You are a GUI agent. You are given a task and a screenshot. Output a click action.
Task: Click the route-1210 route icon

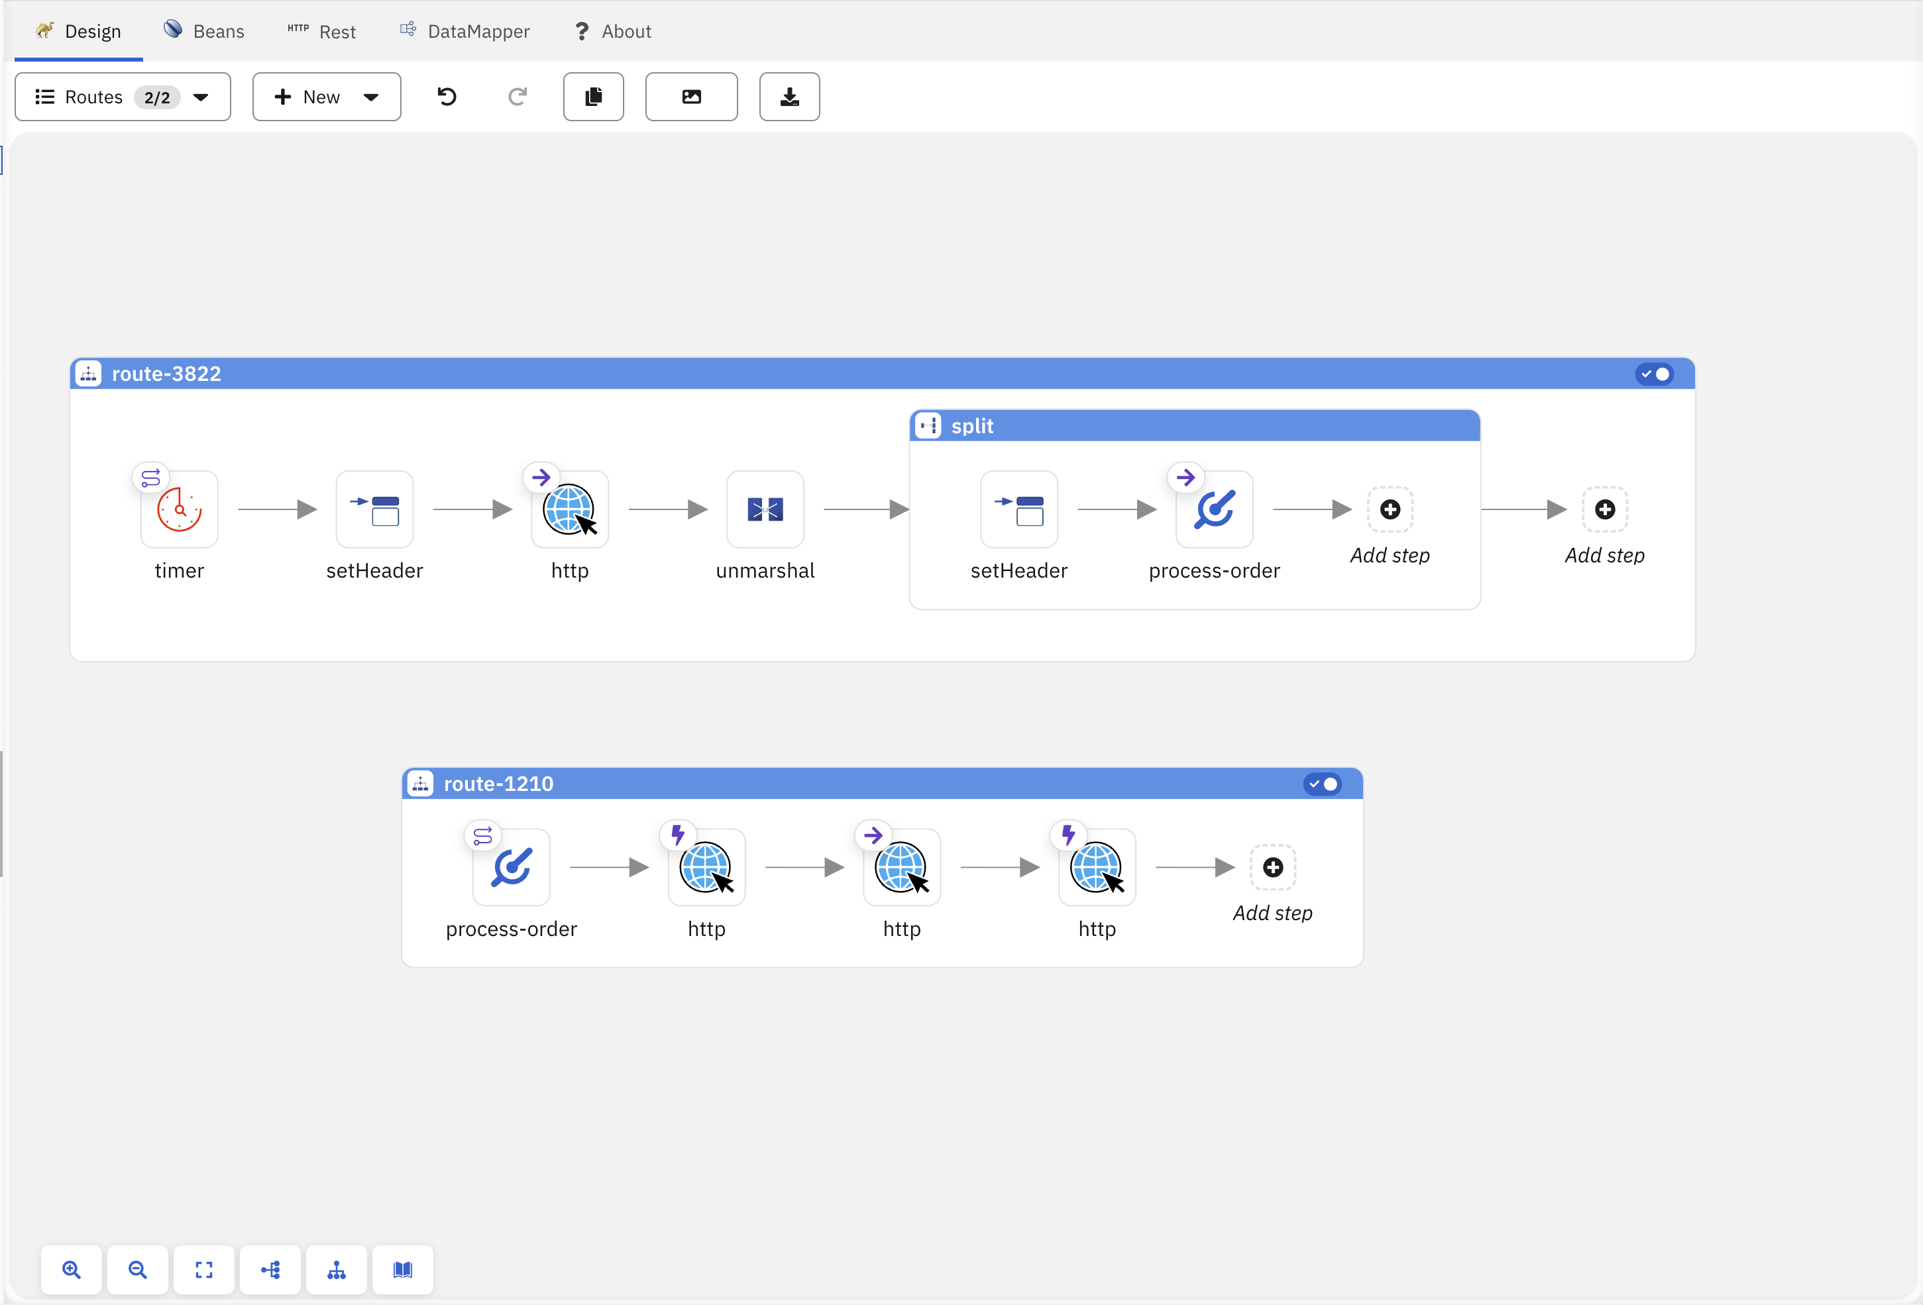pyautogui.click(x=420, y=784)
